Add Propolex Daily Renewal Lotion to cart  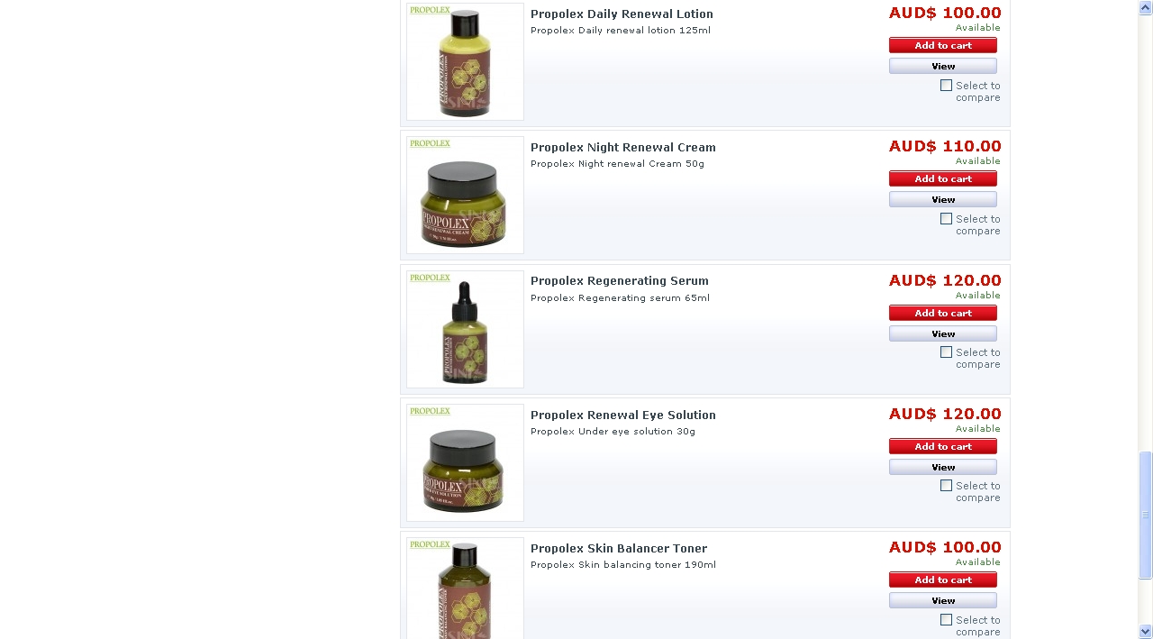tap(943, 46)
